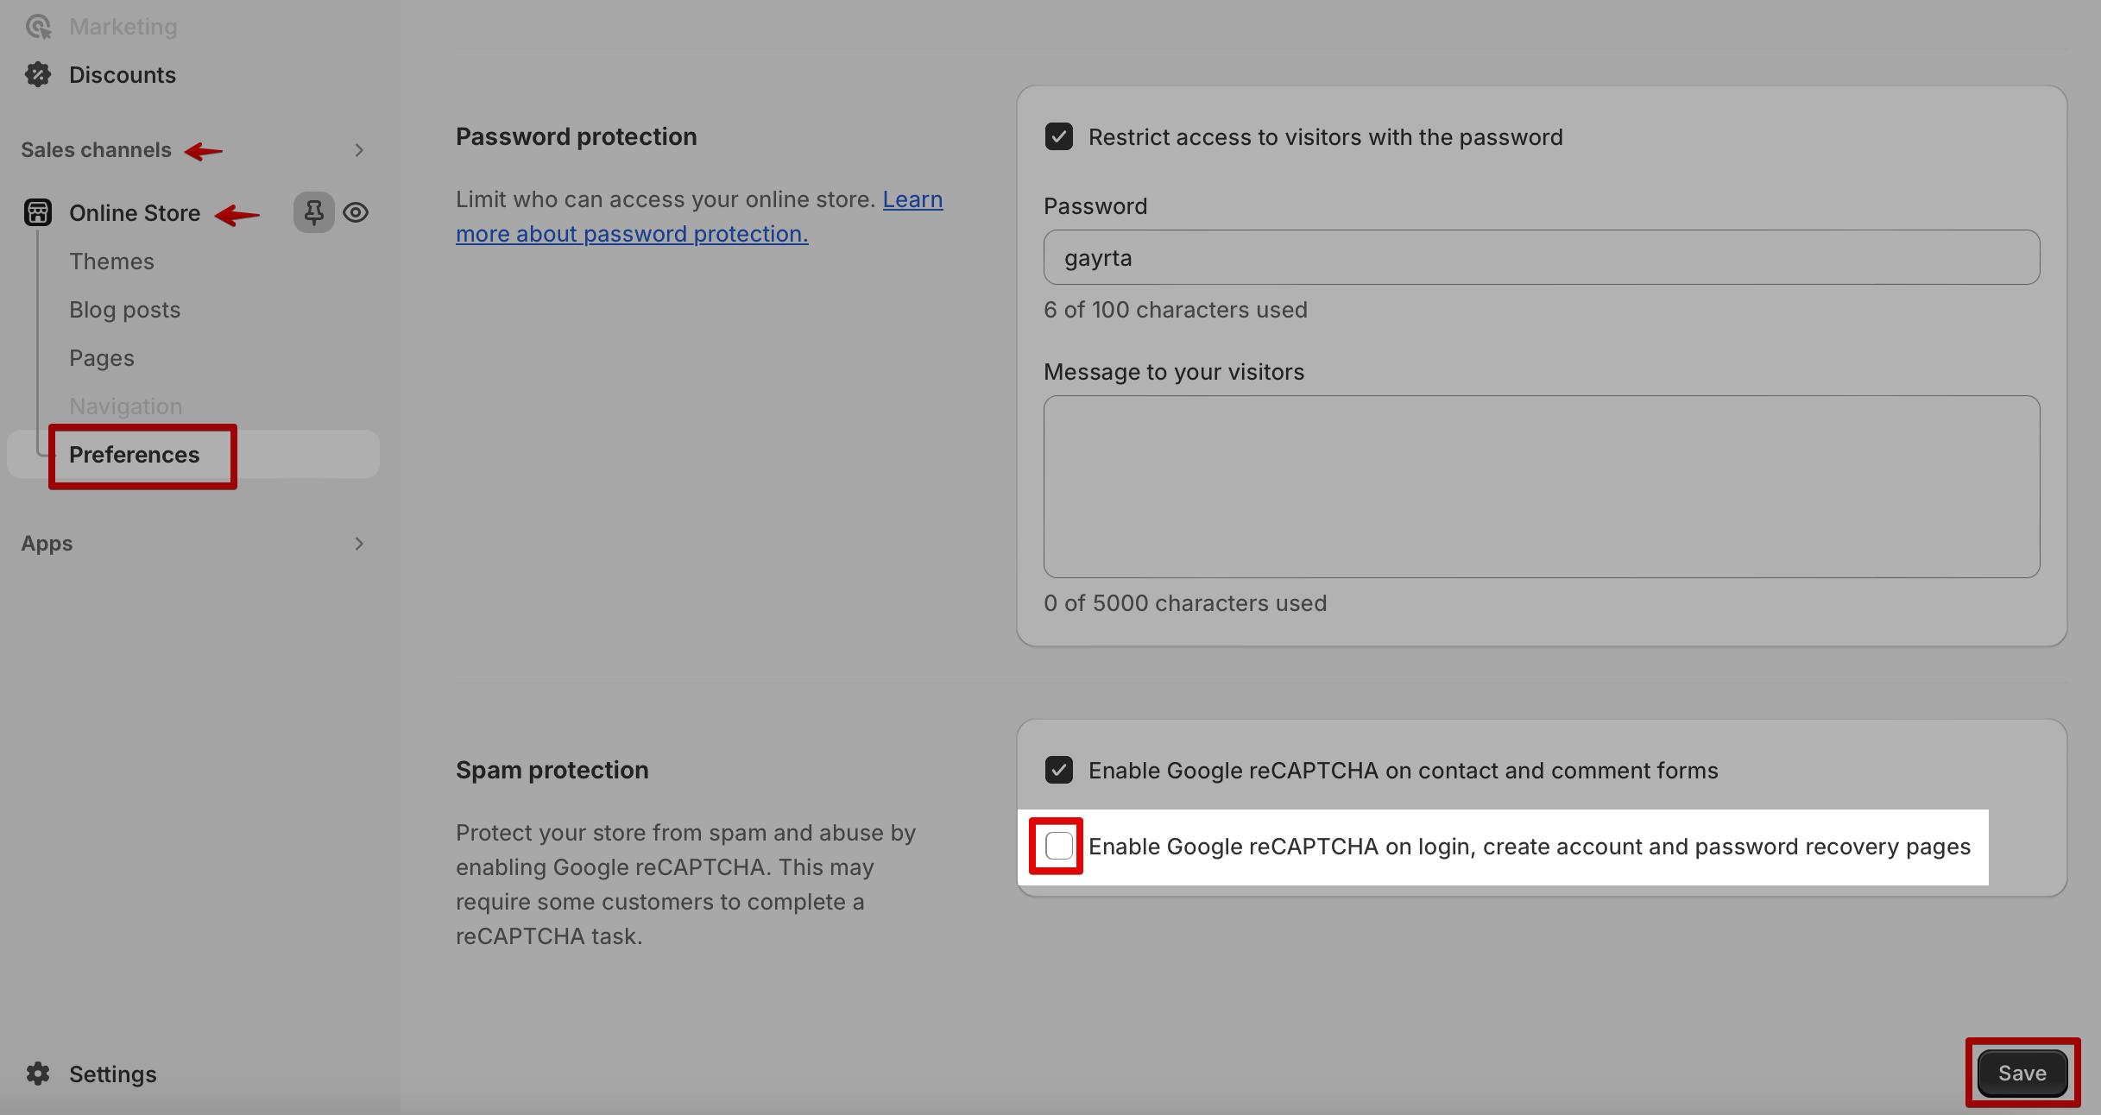Click the Password input field

coord(1542,257)
